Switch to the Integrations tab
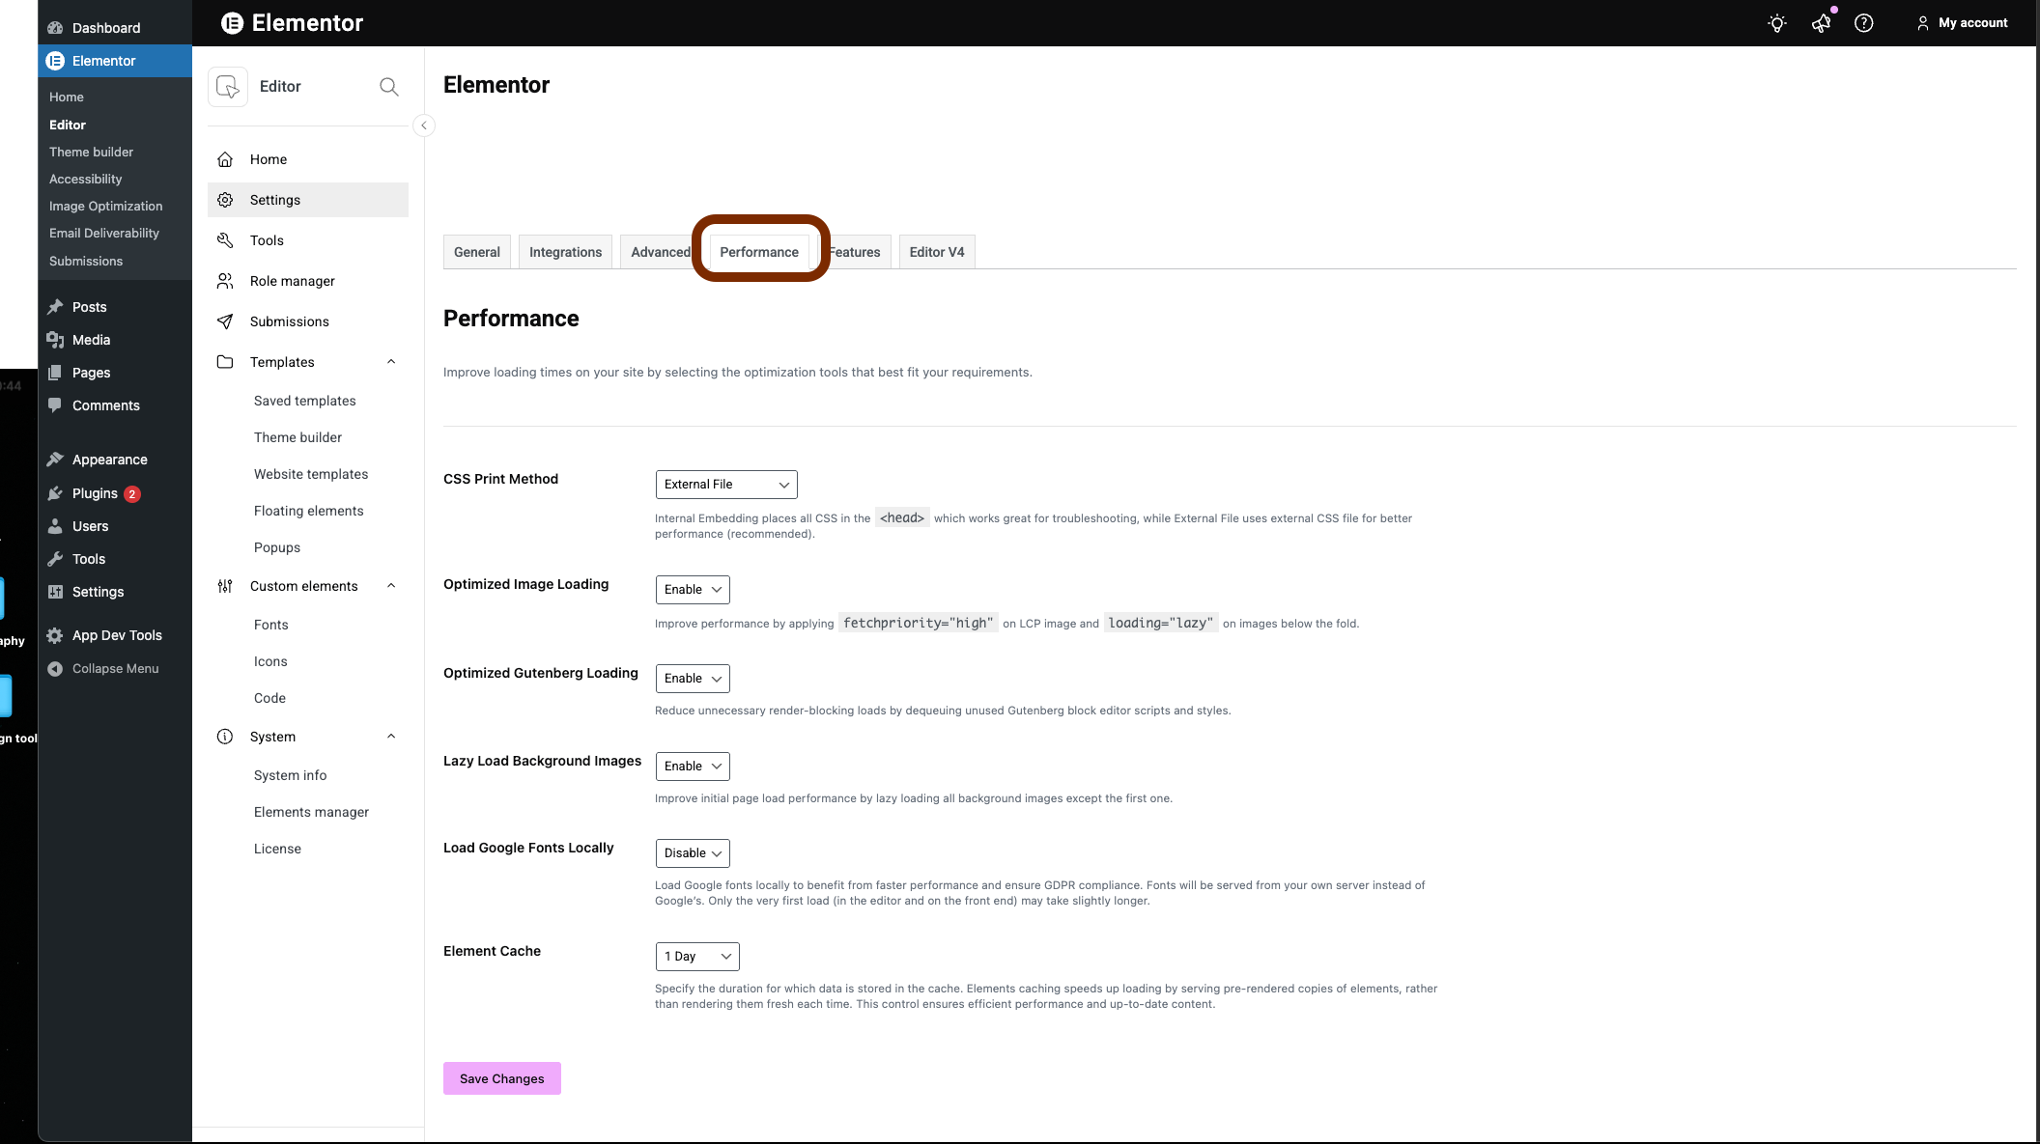The width and height of the screenshot is (2040, 1144). [x=565, y=252]
